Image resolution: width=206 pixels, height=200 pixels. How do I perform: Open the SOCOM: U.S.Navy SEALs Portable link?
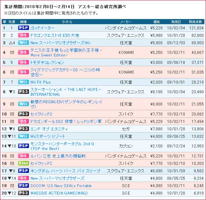[61, 186]
